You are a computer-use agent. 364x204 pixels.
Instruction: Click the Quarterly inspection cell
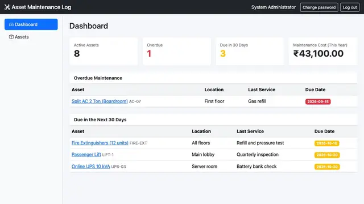258,155
